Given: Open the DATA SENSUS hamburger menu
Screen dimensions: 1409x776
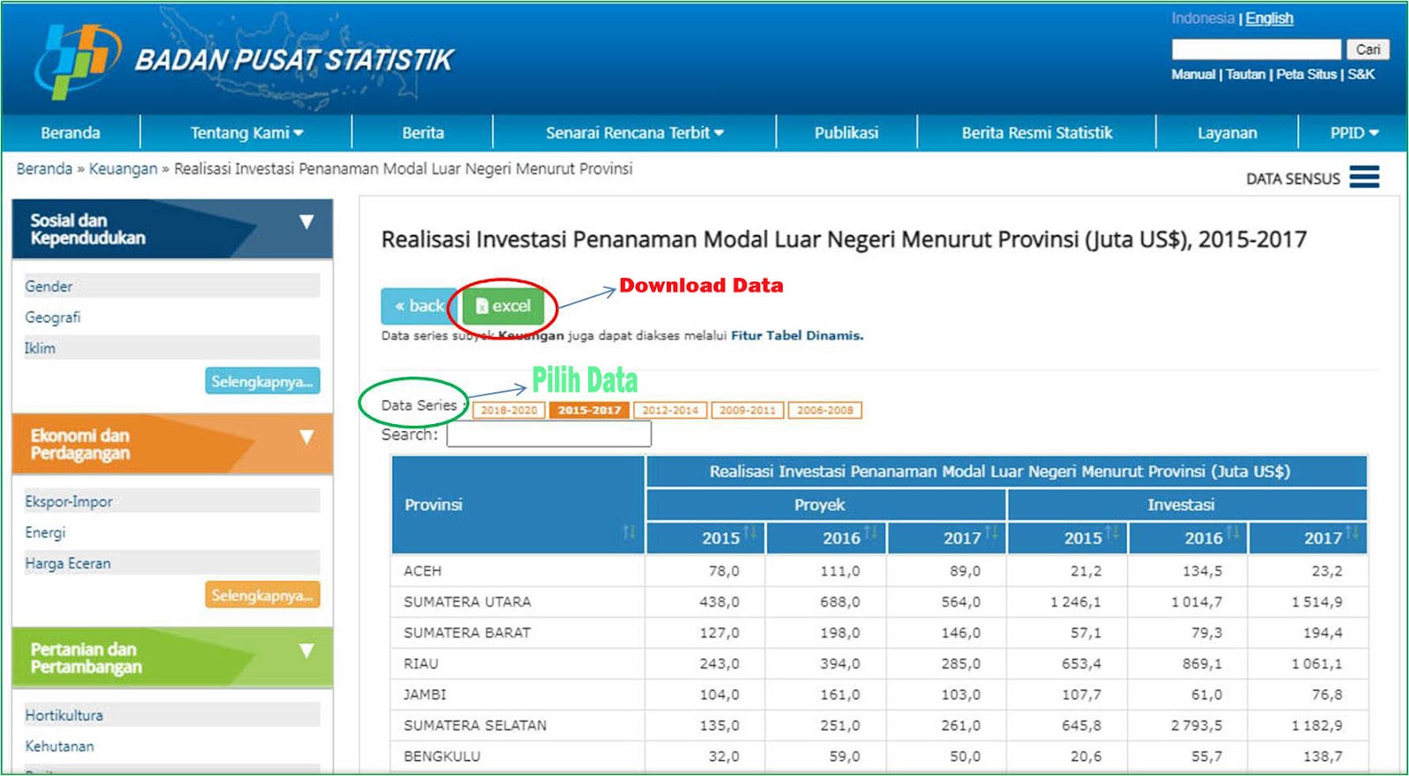Looking at the screenshot, I should [x=1364, y=178].
